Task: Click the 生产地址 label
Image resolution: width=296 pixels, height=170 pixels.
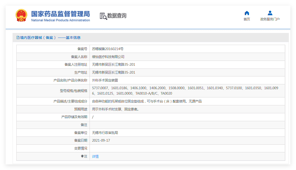Action: 81,72
